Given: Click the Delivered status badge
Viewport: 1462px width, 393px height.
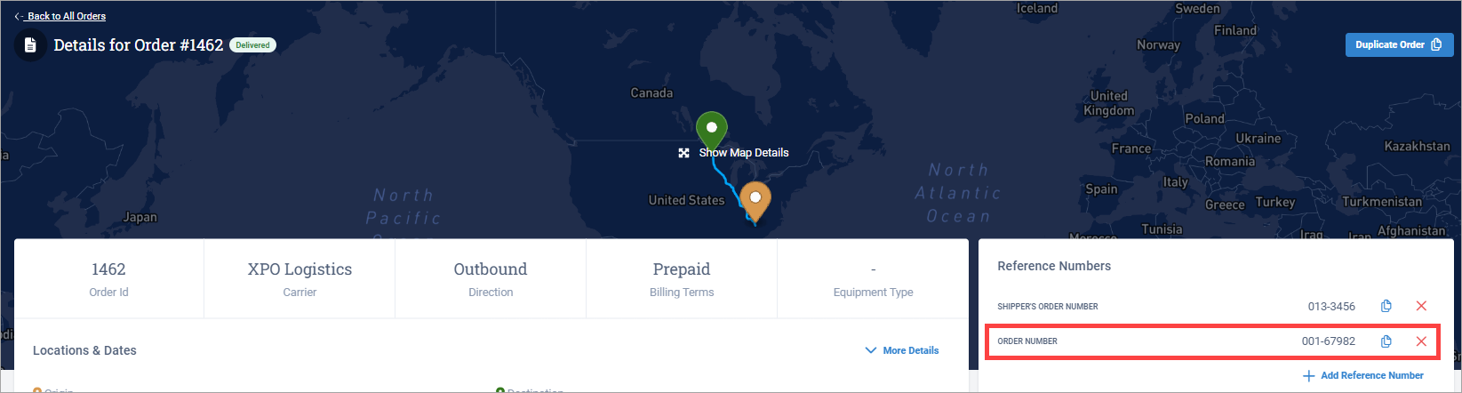Looking at the screenshot, I should (x=252, y=44).
